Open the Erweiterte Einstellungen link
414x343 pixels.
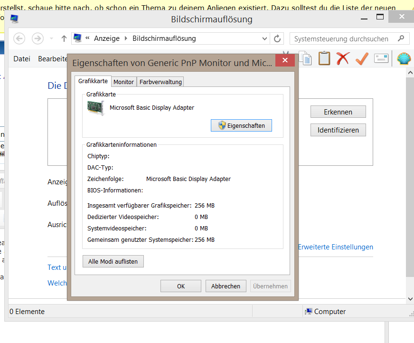click(x=336, y=247)
